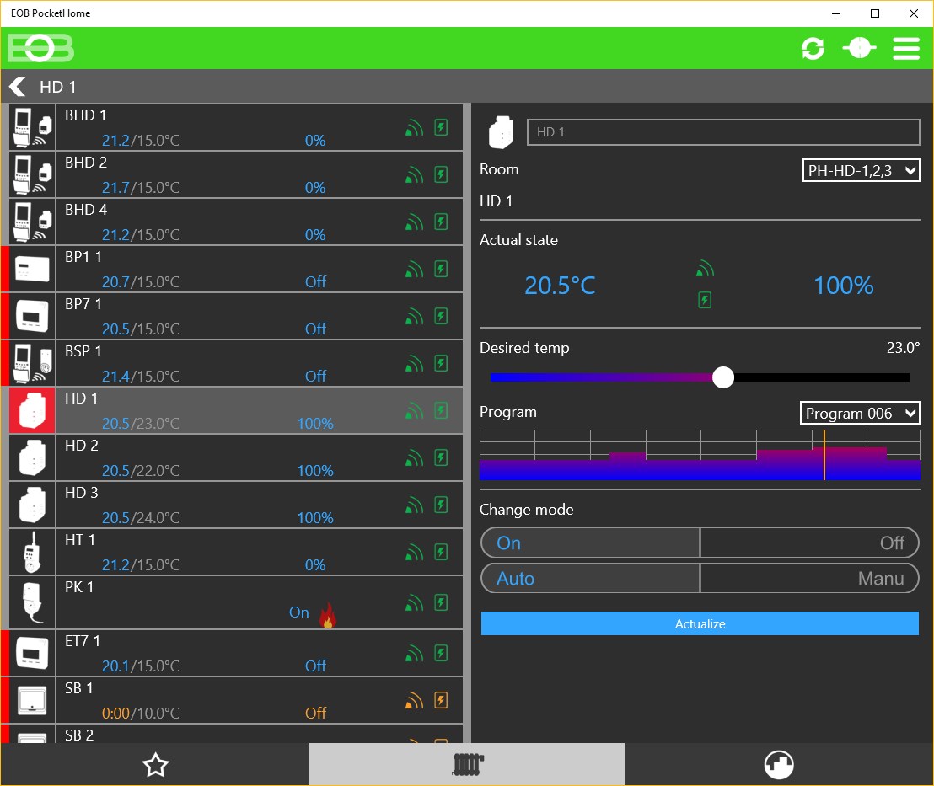Click the Actualize button
The height and width of the screenshot is (786, 934).
700,623
